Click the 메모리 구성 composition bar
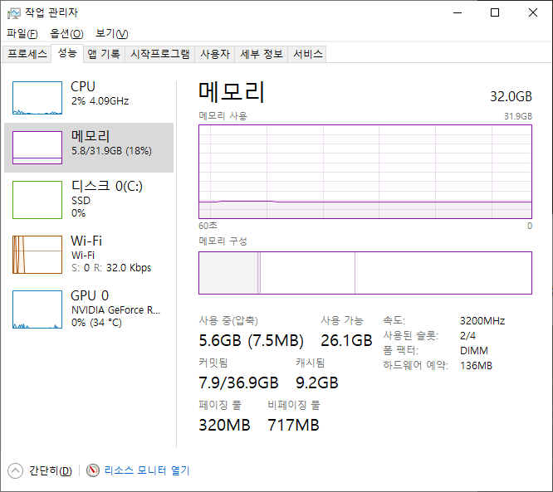The height and width of the screenshot is (492, 553). click(365, 273)
